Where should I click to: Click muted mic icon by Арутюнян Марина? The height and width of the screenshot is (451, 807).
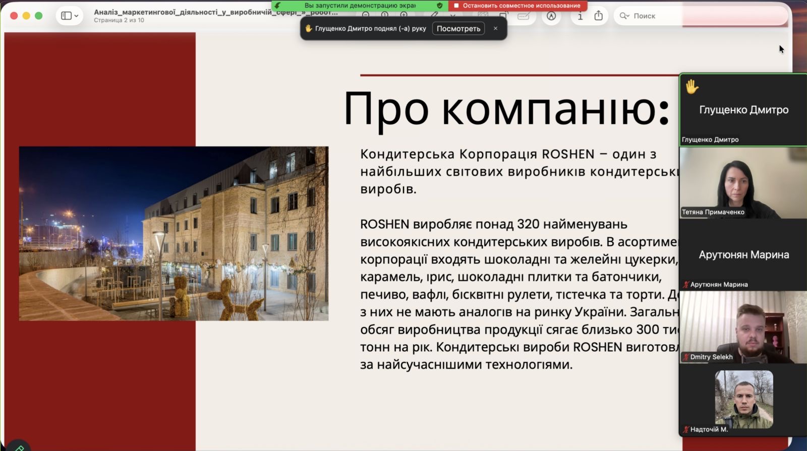click(685, 285)
